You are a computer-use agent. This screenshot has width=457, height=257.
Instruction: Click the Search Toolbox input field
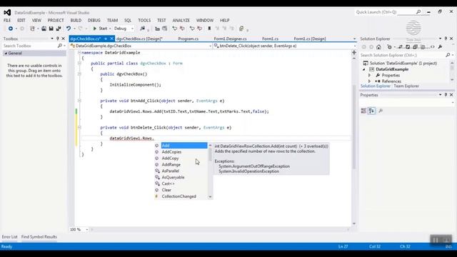coord(30,46)
